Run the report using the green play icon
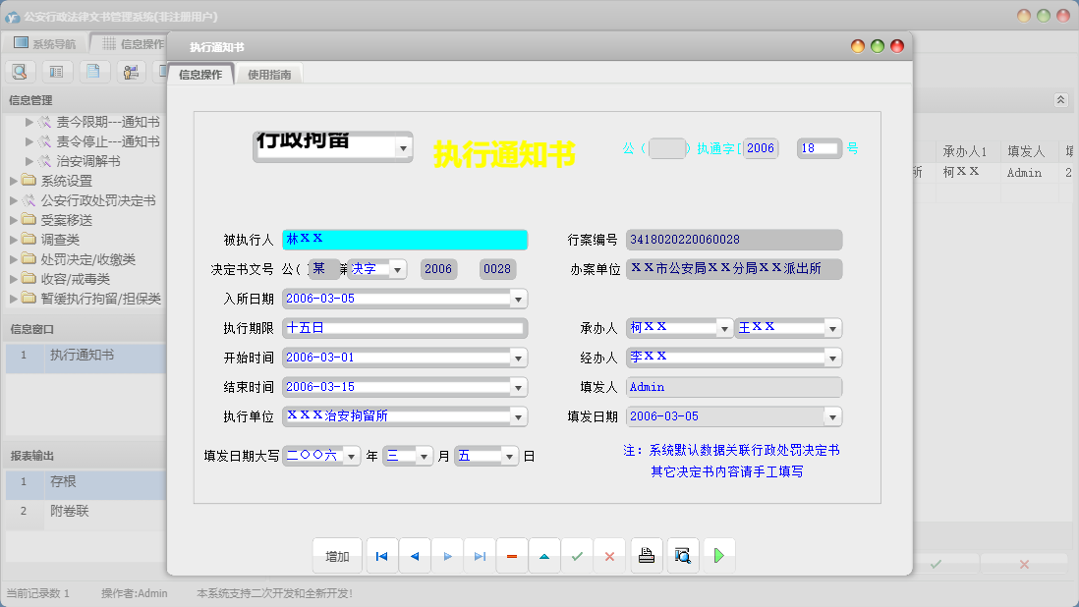The height and width of the screenshot is (607, 1079). (719, 555)
